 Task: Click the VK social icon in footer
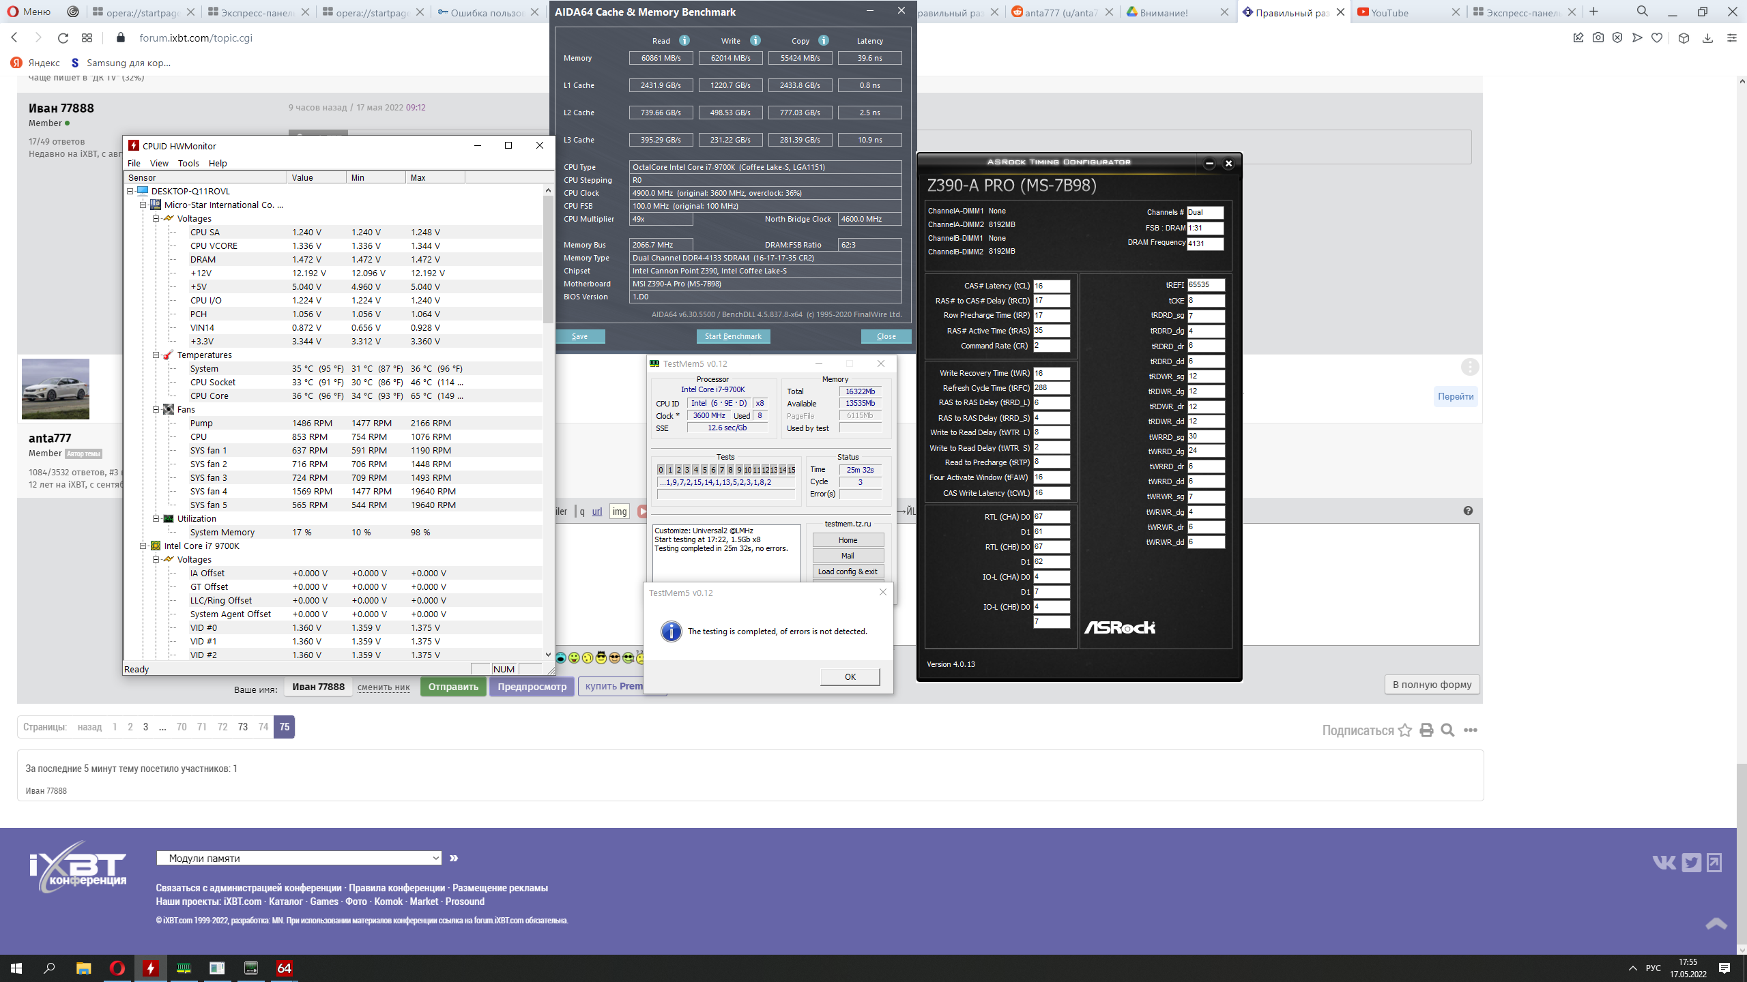pos(1663,863)
